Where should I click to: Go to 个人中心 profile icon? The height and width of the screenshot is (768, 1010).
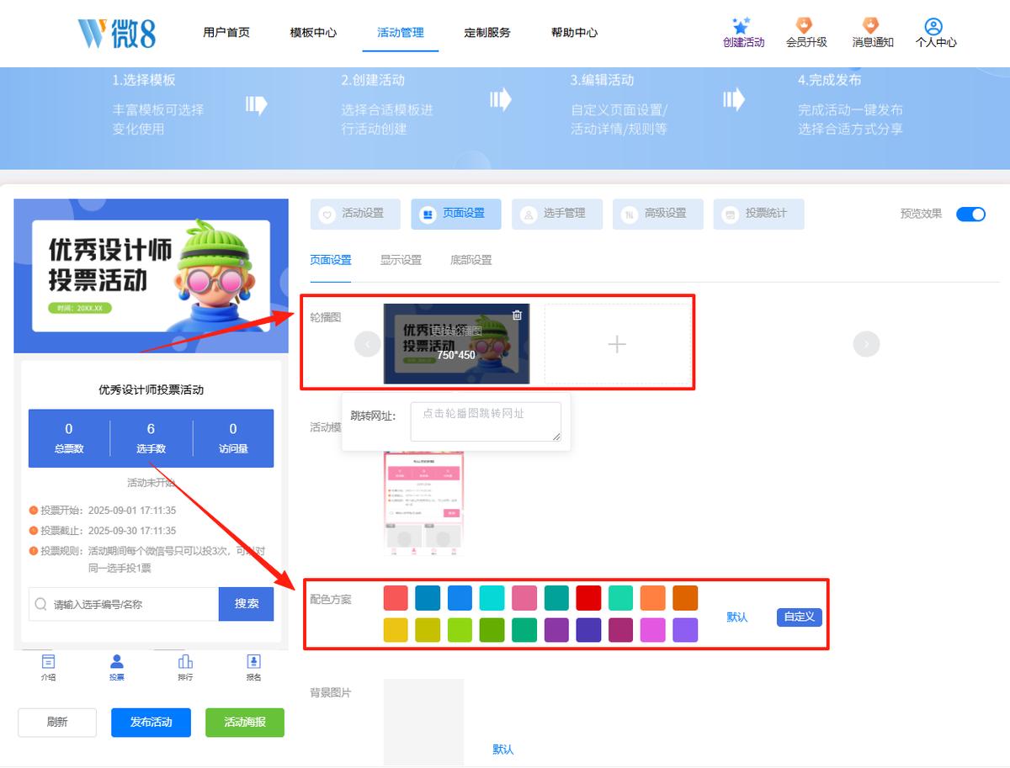pyautogui.click(x=933, y=26)
